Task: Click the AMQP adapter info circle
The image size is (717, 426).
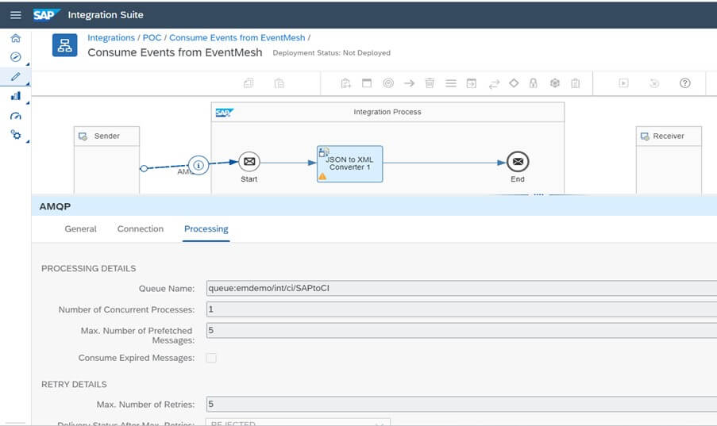Action: [x=199, y=165]
